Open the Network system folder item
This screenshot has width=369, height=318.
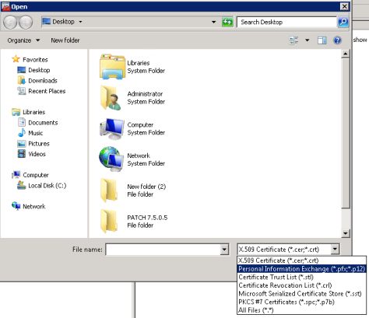pyautogui.click(x=132, y=159)
